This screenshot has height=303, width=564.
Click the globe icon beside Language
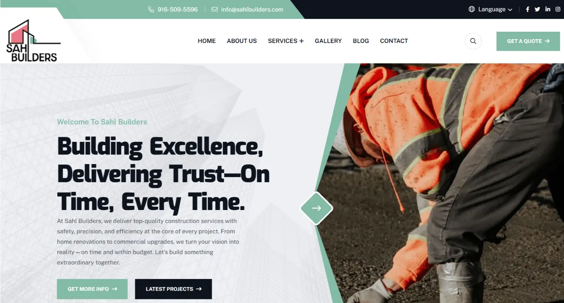point(472,9)
